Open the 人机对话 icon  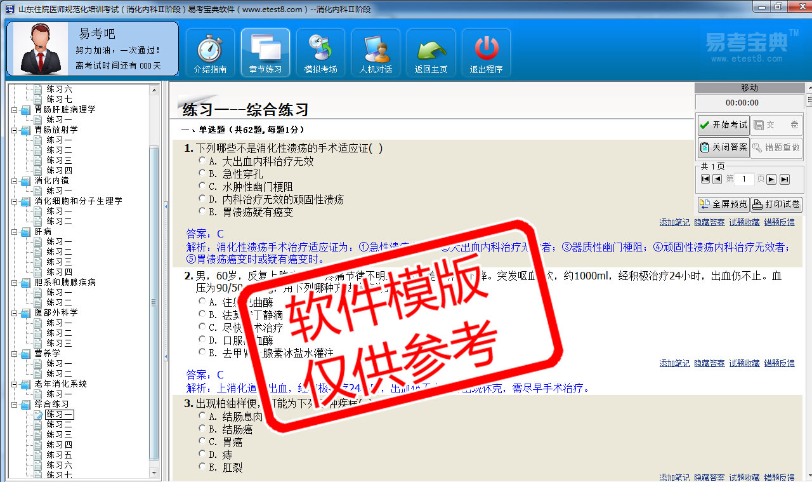376,53
